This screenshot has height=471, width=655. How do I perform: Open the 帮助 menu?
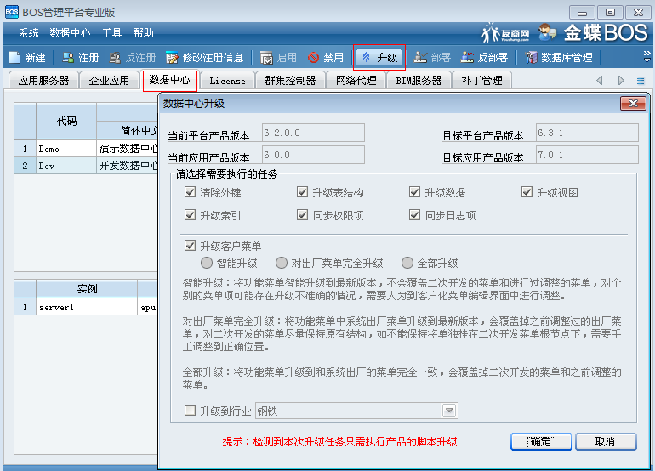(x=143, y=33)
